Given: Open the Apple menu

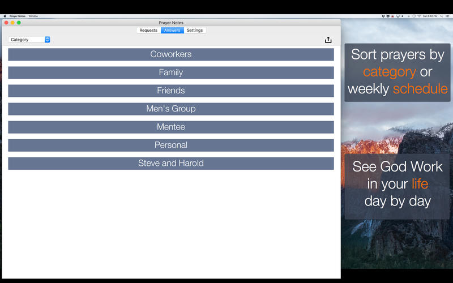Looking at the screenshot, I should coord(5,16).
